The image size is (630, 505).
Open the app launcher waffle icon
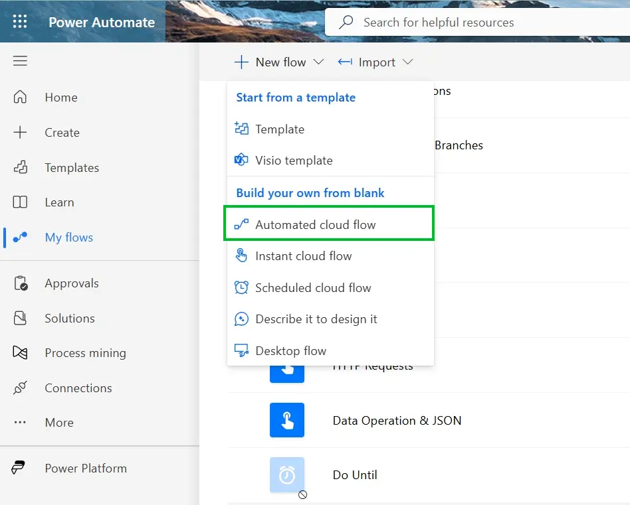[x=20, y=21]
